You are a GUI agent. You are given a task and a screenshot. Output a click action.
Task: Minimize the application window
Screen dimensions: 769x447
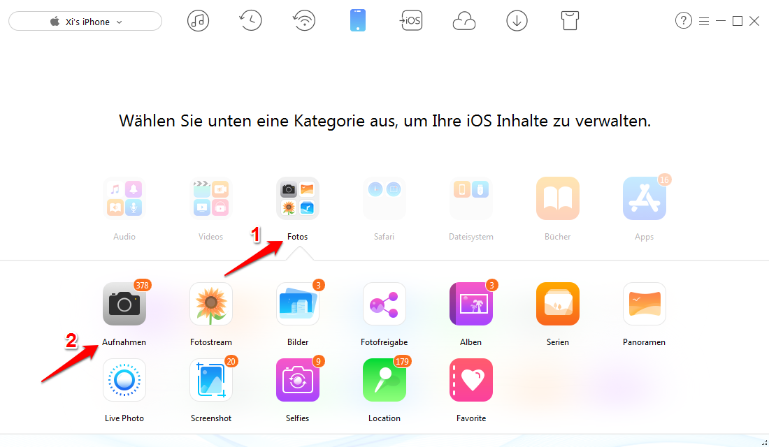pos(721,21)
